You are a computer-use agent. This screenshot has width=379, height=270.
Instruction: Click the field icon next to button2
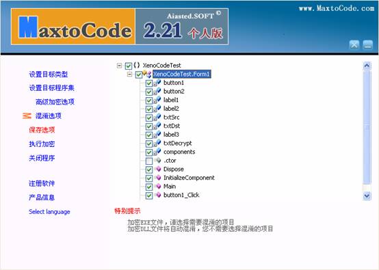tap(157, 92)
